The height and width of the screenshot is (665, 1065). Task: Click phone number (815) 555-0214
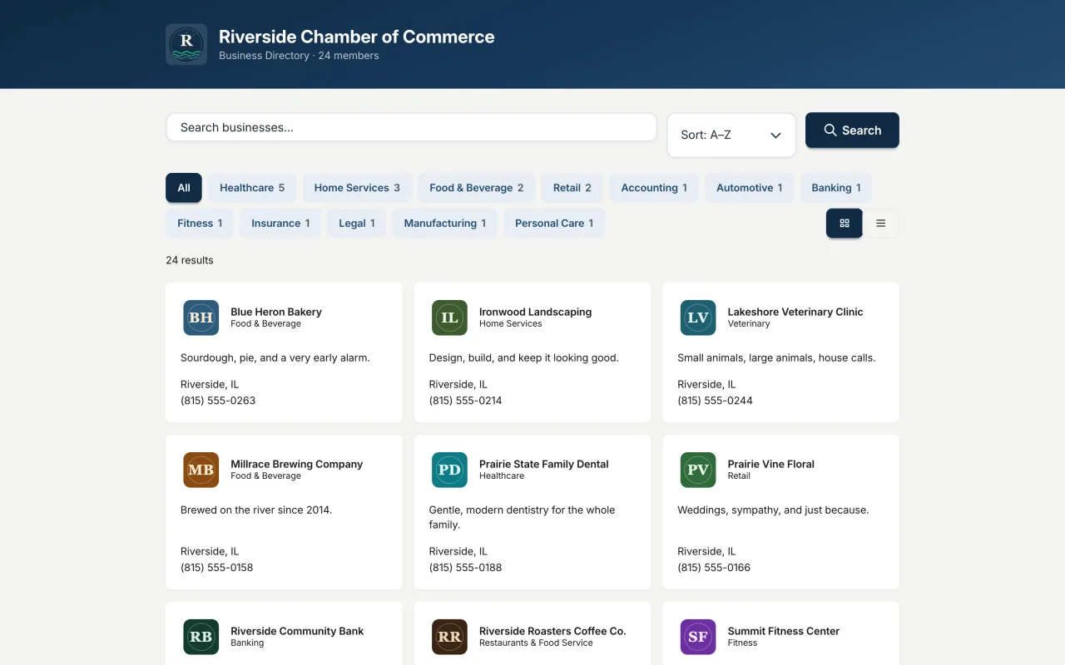[x=466, y=401]
